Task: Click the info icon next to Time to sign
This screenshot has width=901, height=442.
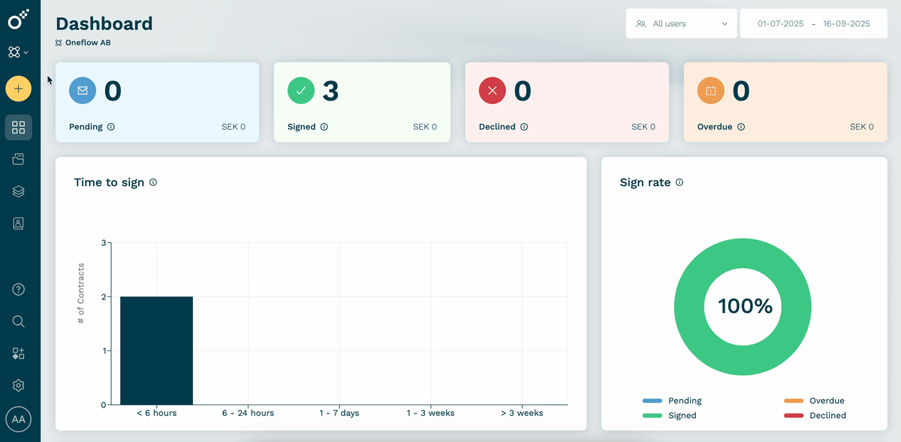Action: pos(153,182)
